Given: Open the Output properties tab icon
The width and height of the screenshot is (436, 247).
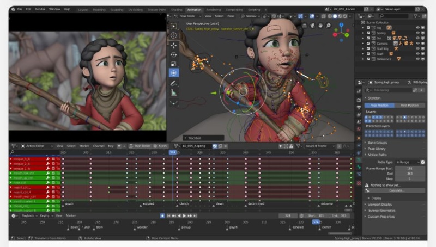Looking at the screenshot, I should click(359, 107).
